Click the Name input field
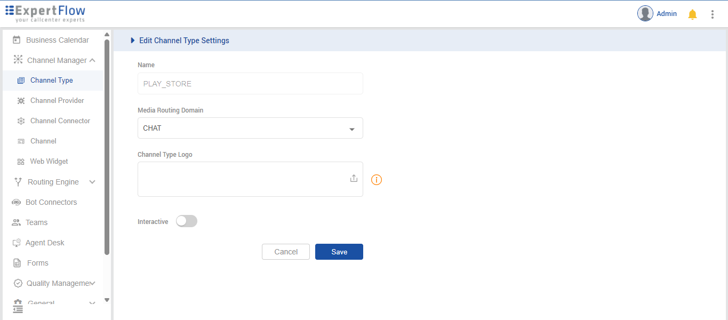The height and width of the screenshot is (320, 728). click(x=250, y=84)
